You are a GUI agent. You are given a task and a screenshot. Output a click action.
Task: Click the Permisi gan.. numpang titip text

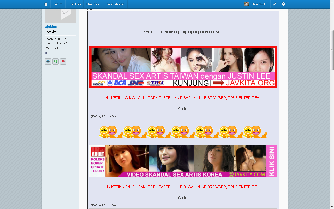(x=183, y=32)
